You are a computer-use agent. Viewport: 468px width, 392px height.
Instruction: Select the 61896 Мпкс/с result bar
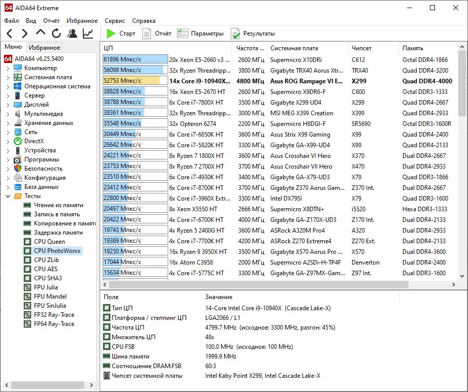135,59
